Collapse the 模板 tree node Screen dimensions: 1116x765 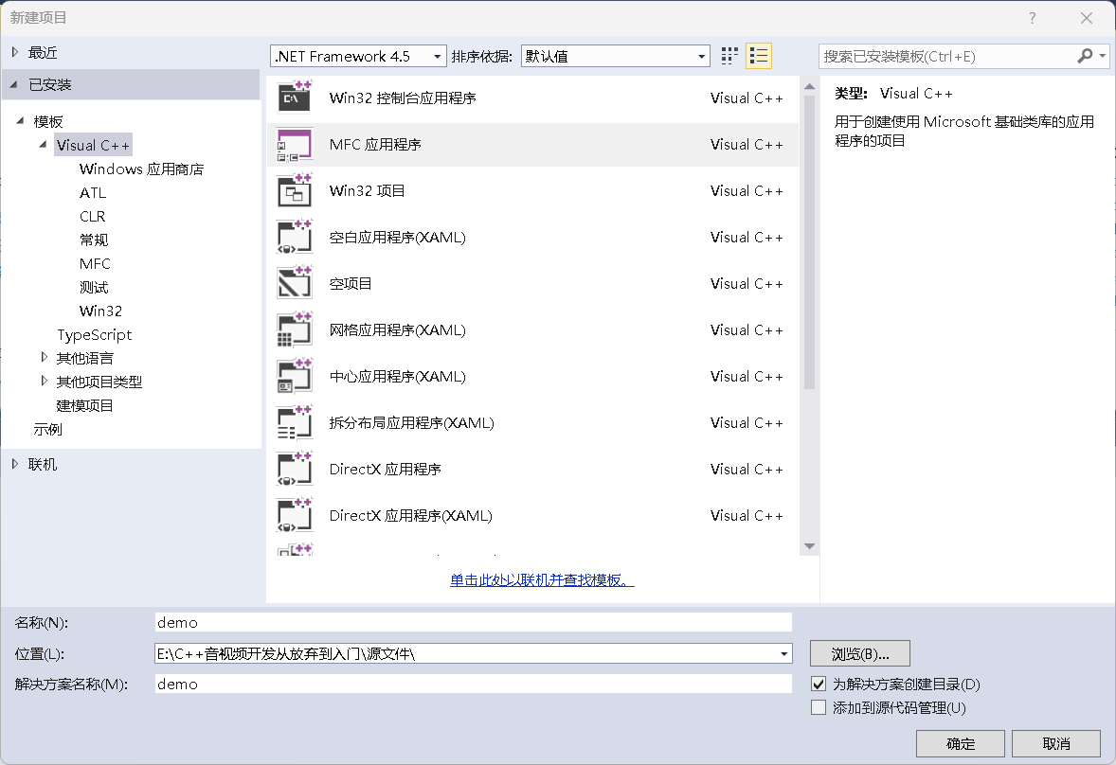[x=20, y=121]
